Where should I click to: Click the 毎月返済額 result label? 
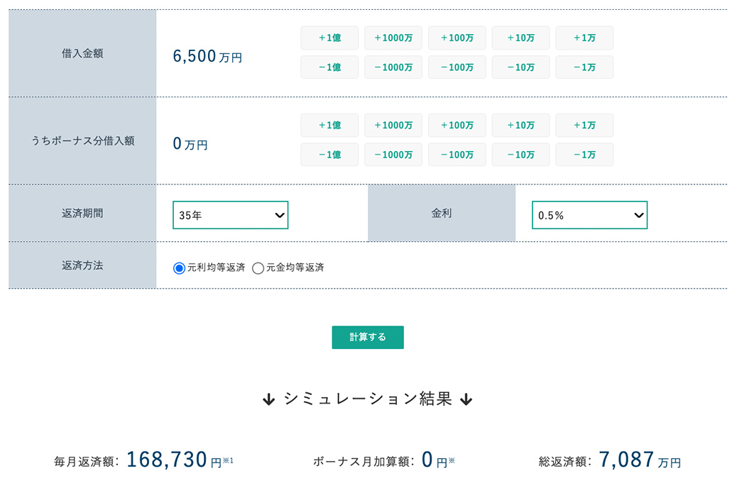click(87, 462)
